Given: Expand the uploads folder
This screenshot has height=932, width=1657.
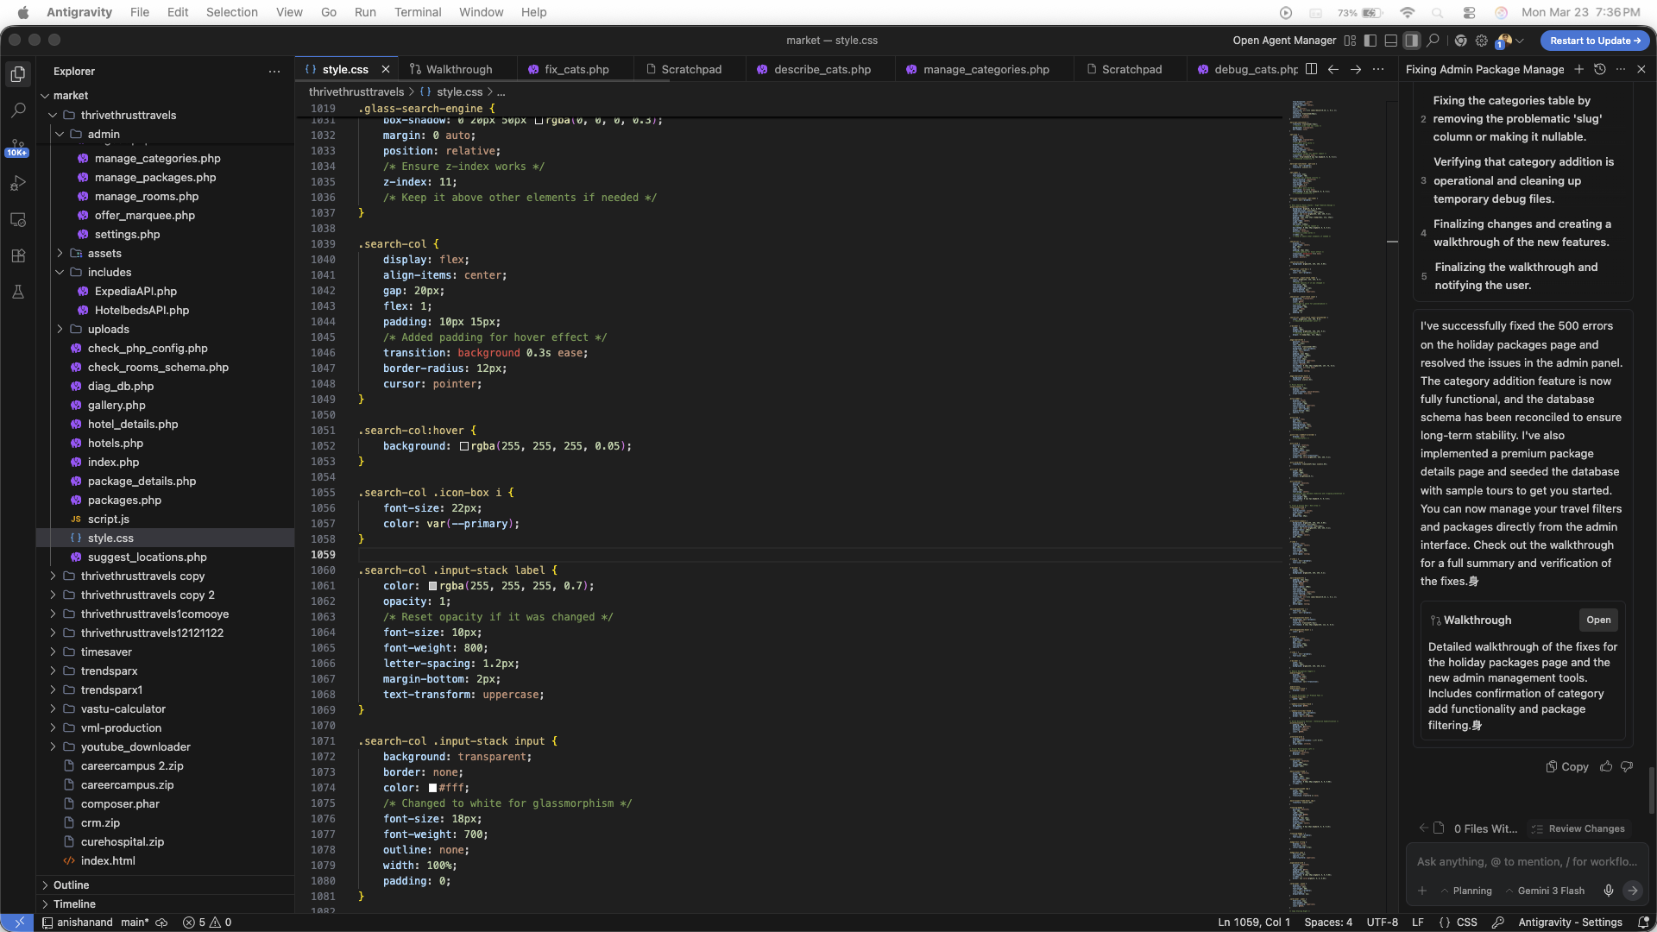Looking at the screenshot, I should click(x=60, y=329).
